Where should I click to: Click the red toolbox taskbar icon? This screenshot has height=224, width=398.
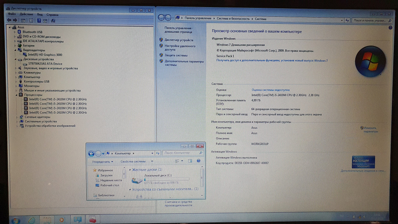(92, 220)
